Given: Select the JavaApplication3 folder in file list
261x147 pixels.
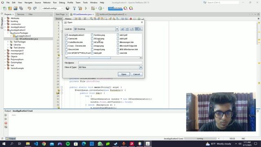Looking at the screenshot, I should pos(75,35).
